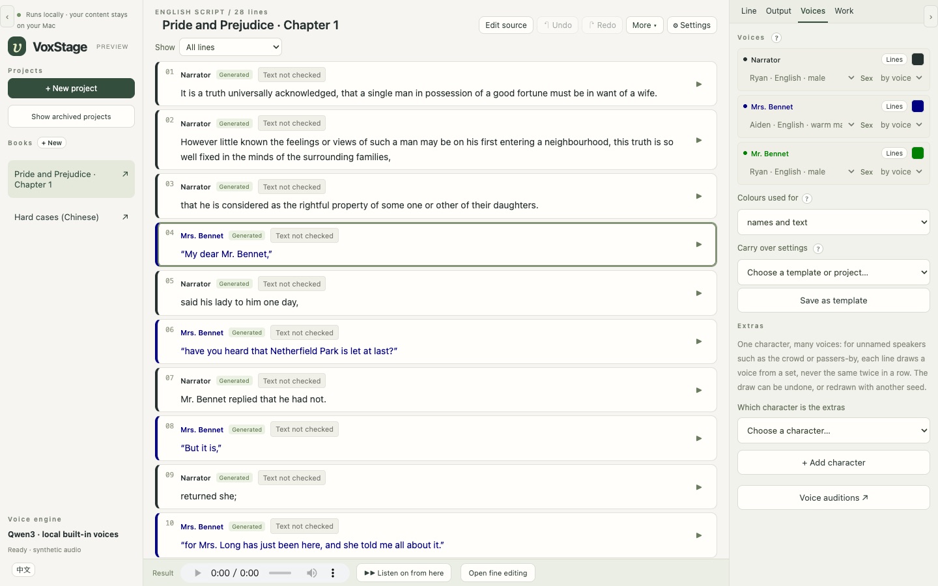Show help for Voices section
Viewport: 938px width, 586px height.
click(776, 38)
